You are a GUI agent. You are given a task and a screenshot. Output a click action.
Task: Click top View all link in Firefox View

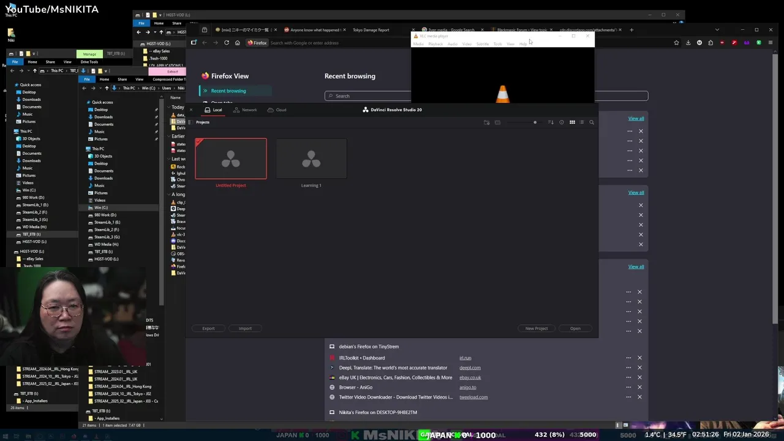click(x=636, y=118)
